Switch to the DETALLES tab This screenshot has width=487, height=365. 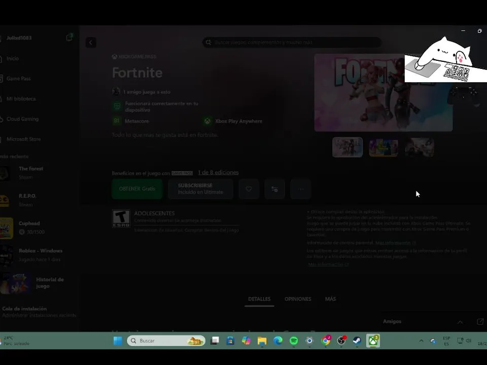click(x=259, y=299)
